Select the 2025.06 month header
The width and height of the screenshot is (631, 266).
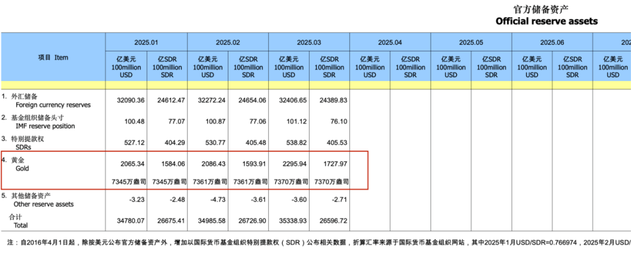click(x=552, y=42)
